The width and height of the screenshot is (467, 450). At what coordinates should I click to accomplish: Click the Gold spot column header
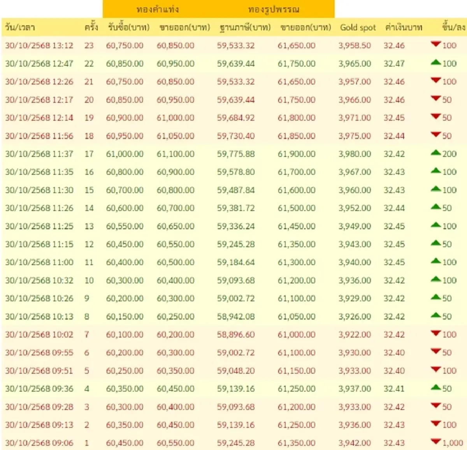click(x=358, y=28)
